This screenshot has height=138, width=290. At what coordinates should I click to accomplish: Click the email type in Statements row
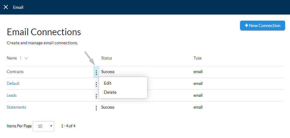198,107
